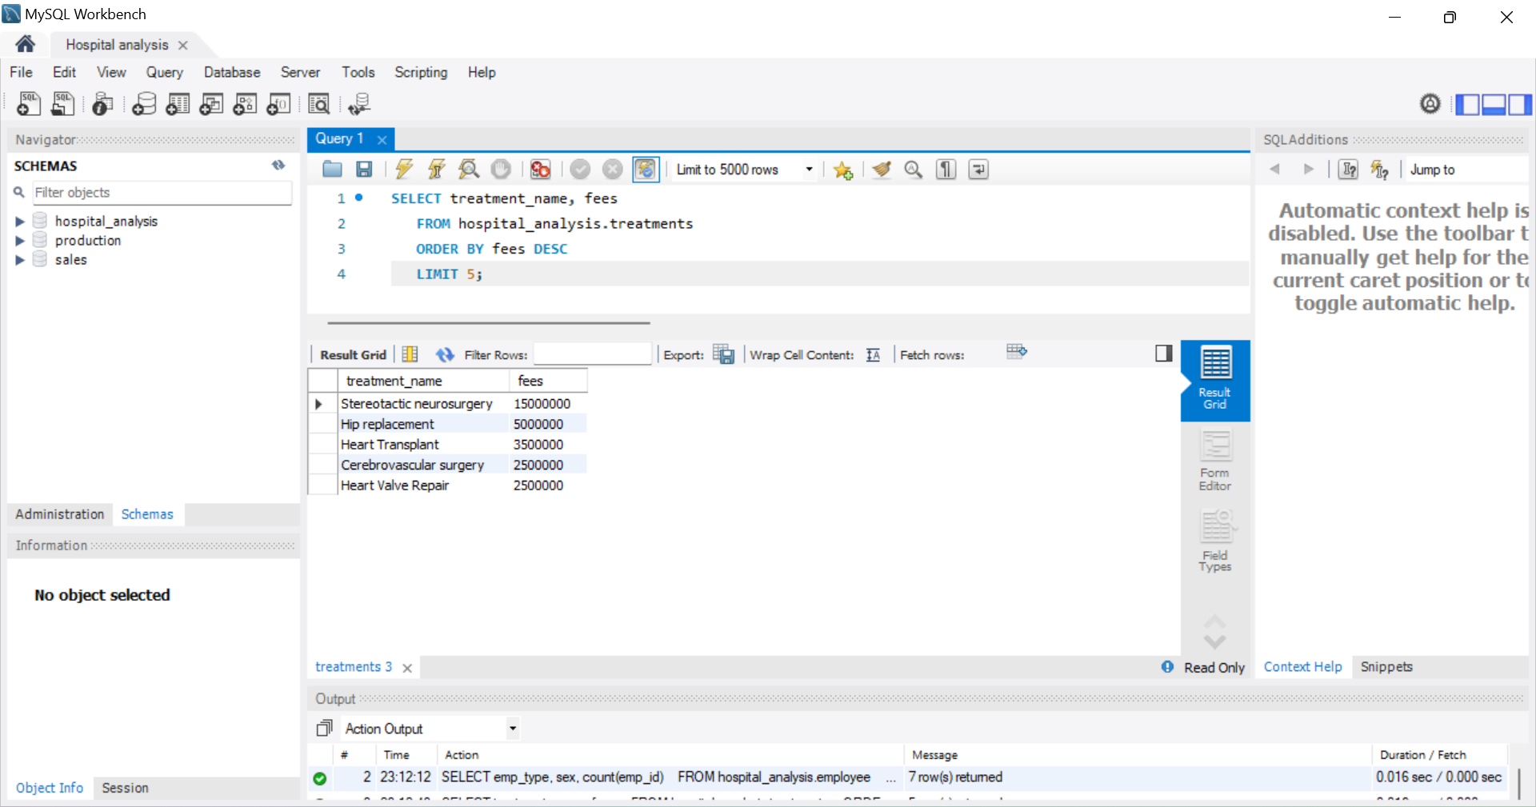Screen dimensions: 1536x807
Task: Open the Database menu
Action: pos(232,72)
